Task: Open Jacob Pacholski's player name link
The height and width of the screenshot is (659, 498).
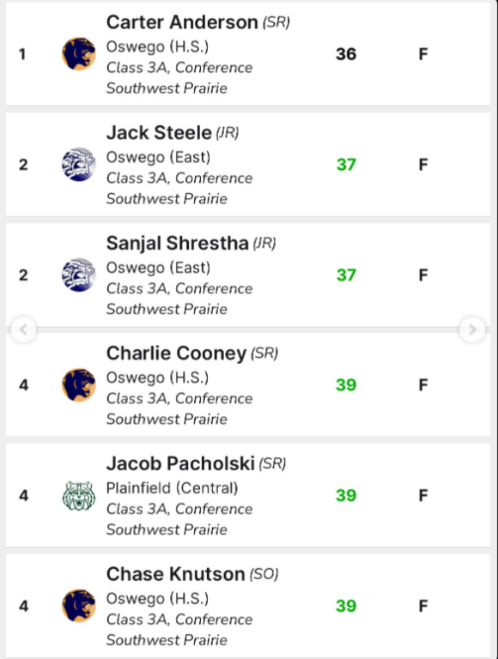Action: click(180, 463)
